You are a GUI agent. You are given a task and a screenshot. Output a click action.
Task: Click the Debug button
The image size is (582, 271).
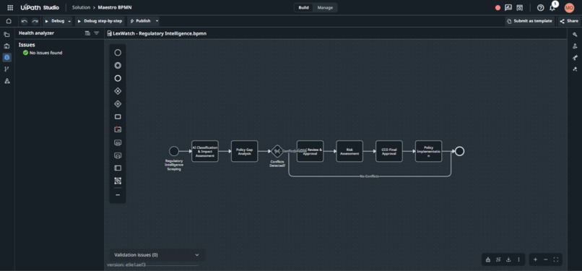click(55, 21)
